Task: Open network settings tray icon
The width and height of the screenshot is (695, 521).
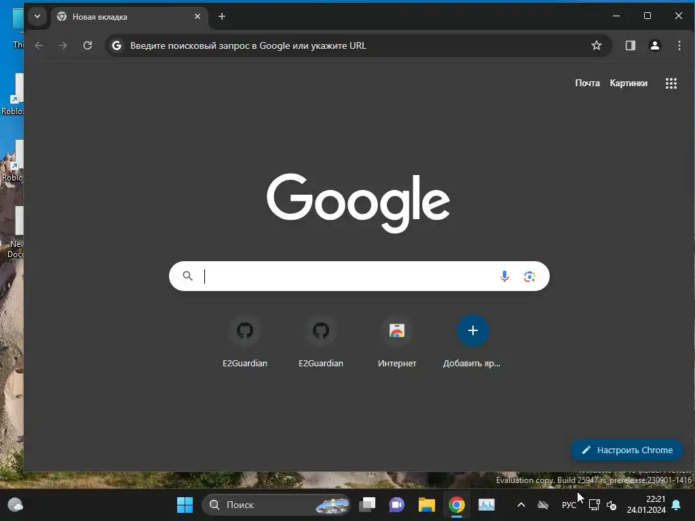Action: [594, 505]
